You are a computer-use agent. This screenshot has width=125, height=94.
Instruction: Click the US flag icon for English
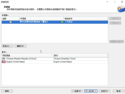4,62
